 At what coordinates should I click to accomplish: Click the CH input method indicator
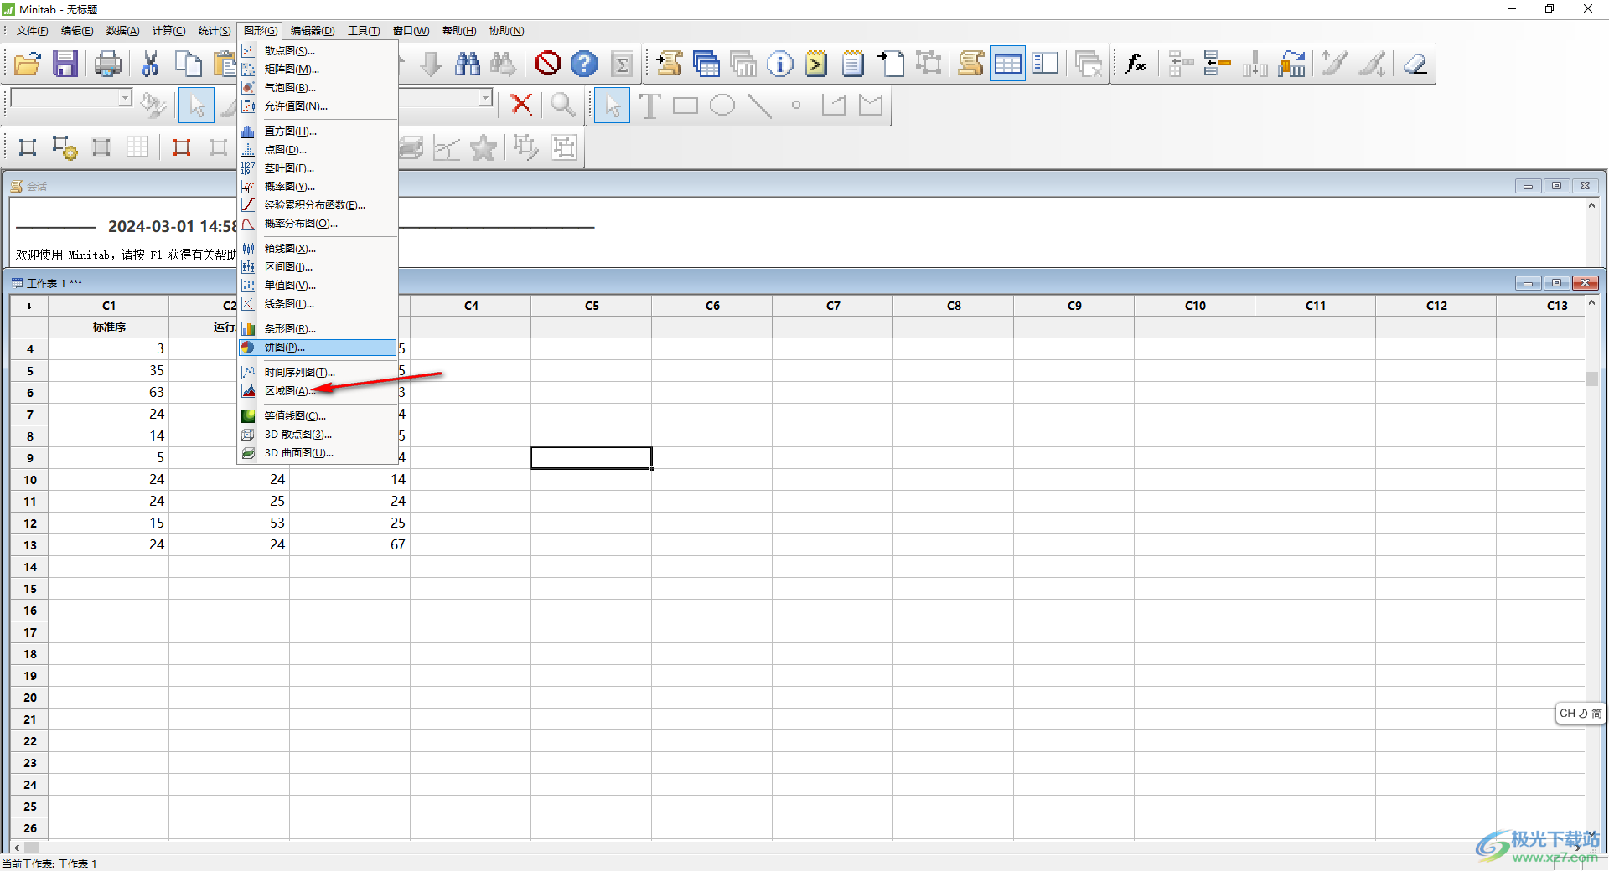[1581, 714]
